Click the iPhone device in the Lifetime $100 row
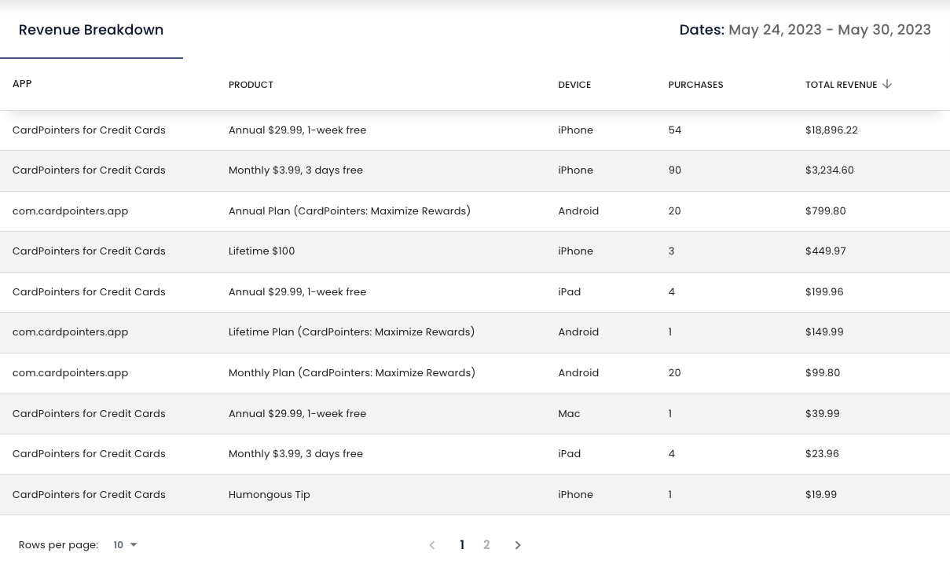 (x=576, y=251)
